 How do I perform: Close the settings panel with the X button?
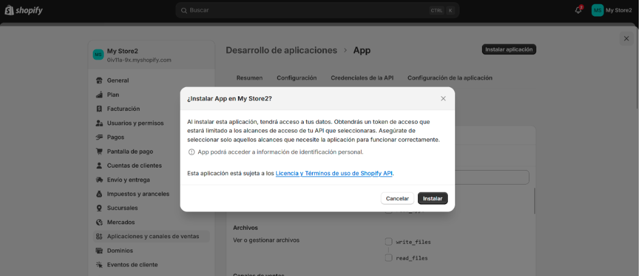coord(626,38)
